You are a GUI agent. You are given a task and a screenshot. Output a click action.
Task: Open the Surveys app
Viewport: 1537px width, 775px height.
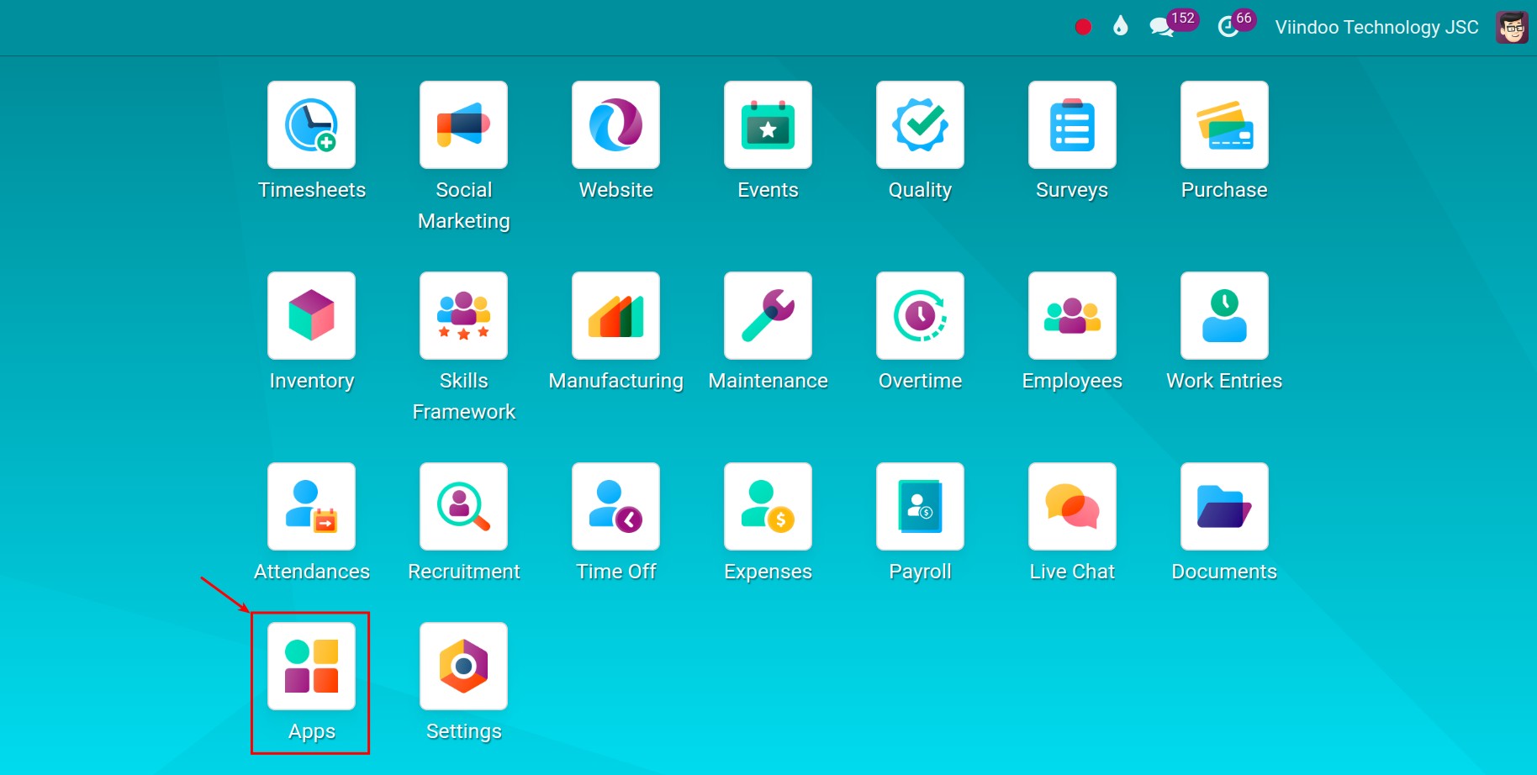(1072, 125)
